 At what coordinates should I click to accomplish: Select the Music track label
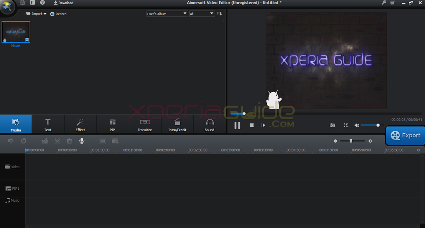coord(12,200)
